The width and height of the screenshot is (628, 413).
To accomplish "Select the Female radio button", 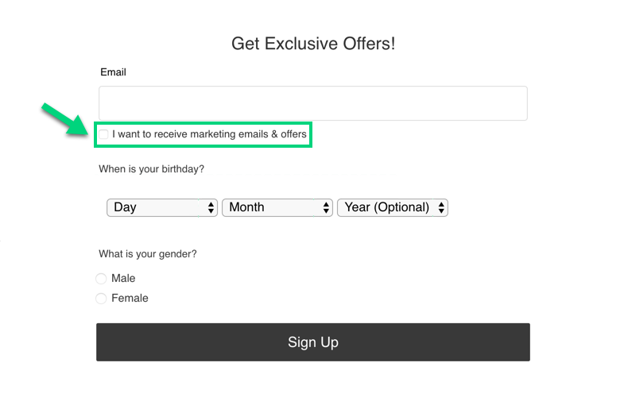I will [101, 299].
